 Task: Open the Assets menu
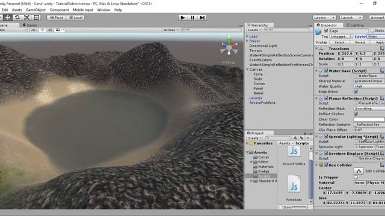coord(17,10)
